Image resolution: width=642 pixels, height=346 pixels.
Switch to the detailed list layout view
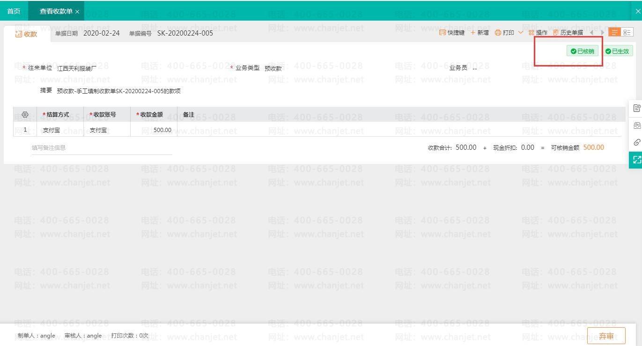coord(627,32)
